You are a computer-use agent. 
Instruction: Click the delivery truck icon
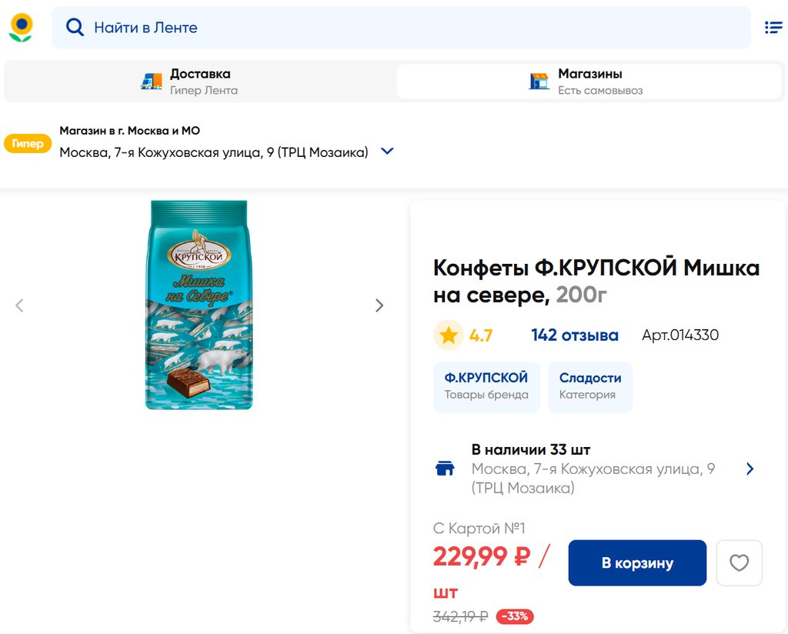coord(152,81)
